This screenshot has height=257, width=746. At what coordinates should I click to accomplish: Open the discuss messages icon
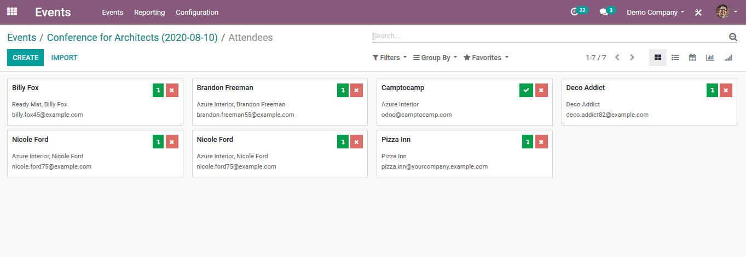(x=603, y=12)
